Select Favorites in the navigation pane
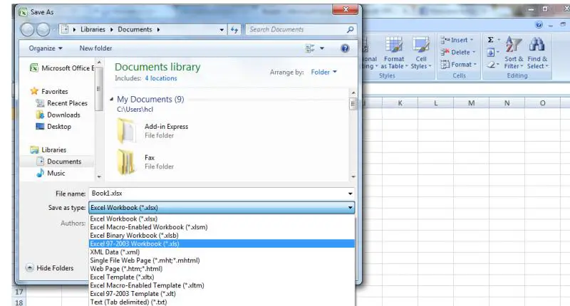570x306 pixels. click(x=49, y=91)
